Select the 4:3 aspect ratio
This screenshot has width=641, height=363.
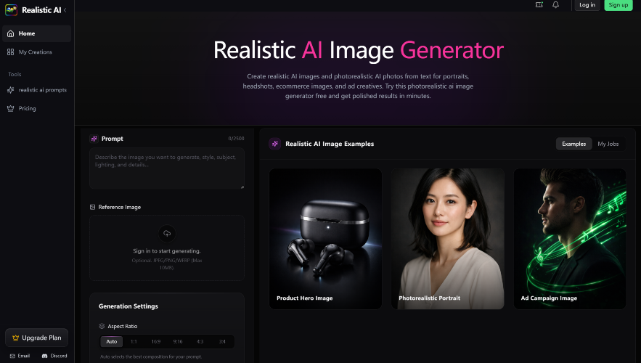(200, 341)
